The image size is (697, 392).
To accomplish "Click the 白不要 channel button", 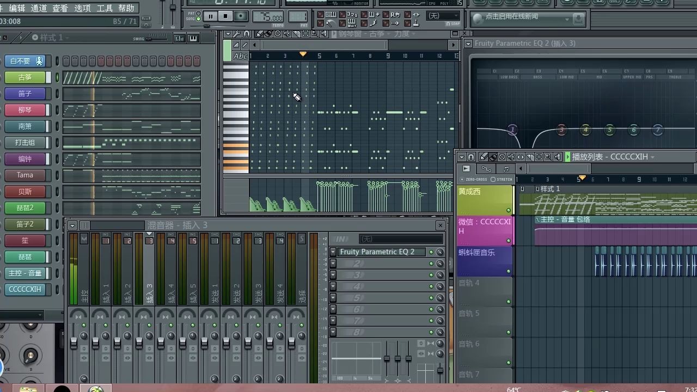I will pos(25,61).
